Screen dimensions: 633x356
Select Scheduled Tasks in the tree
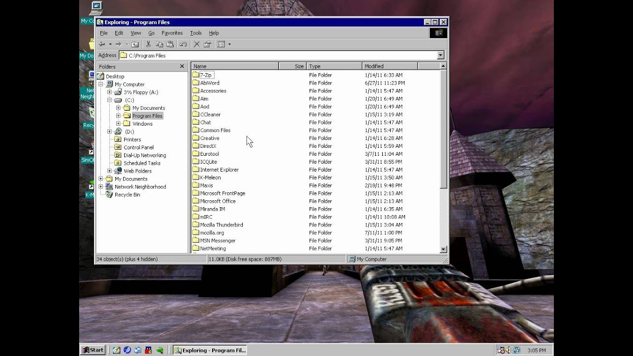coord(142,163)
